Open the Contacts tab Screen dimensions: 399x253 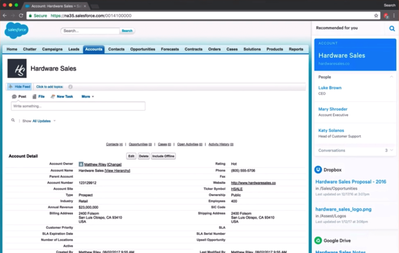coord(116,49)
